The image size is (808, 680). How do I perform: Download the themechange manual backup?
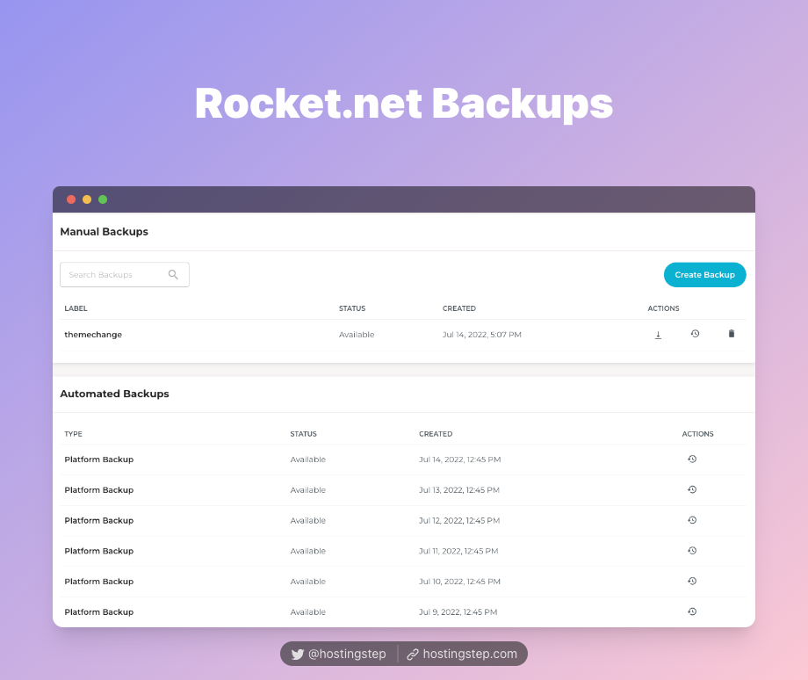pos(658,335)
